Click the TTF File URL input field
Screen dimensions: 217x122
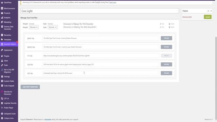101,56
